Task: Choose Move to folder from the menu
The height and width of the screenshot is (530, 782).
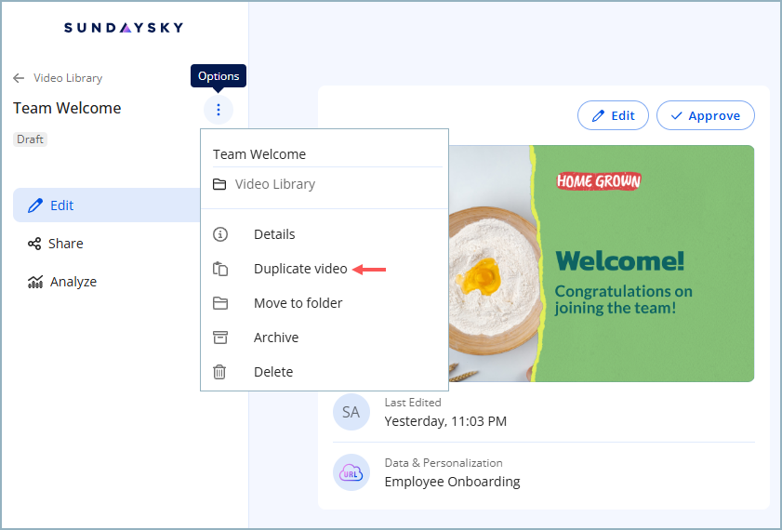Action: click(x=325, y=303)
